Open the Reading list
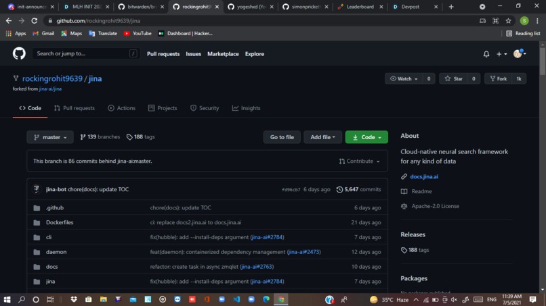546x306 pixels. coord(523,33)
